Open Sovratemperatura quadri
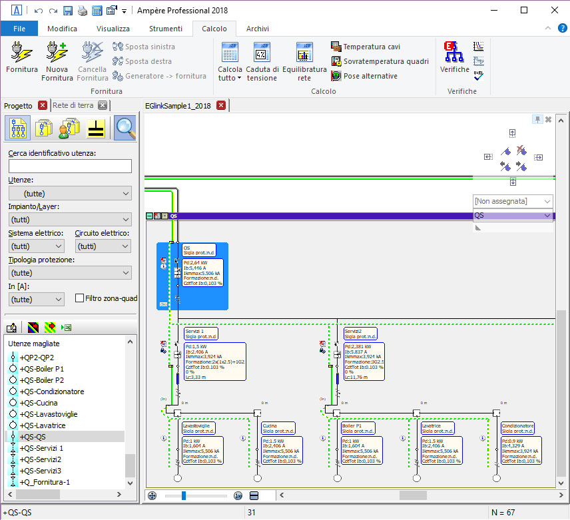This screenshot has height=520, width=570. pos(380,61)
